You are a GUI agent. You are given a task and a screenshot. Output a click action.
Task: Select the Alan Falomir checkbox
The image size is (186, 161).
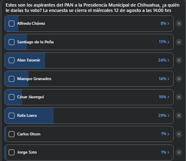(x=12, y=60)
